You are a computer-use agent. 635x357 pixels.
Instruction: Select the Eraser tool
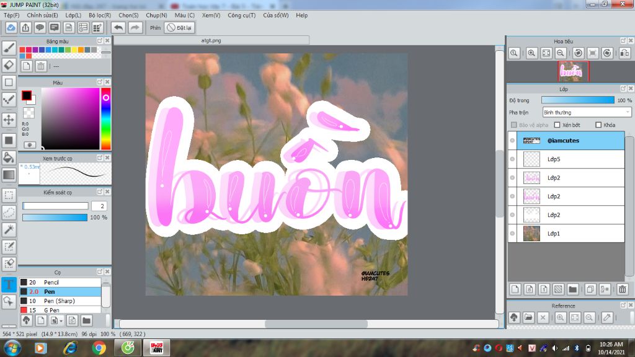[x=9, y=64]
